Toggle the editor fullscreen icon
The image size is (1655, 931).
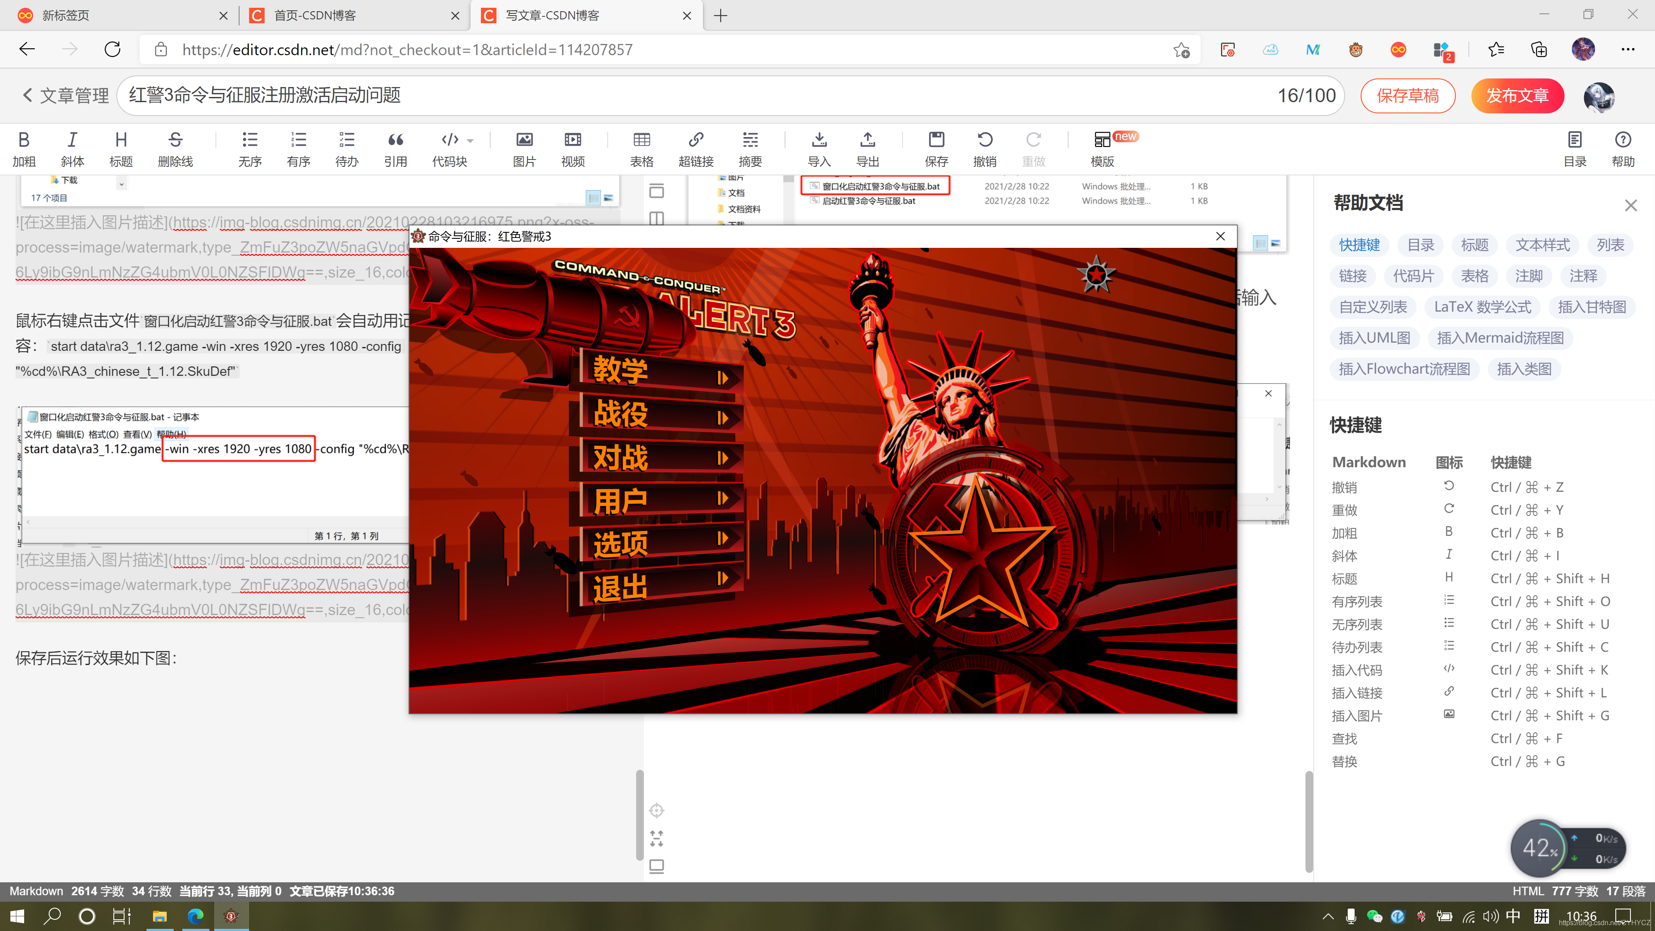(656, 838)
